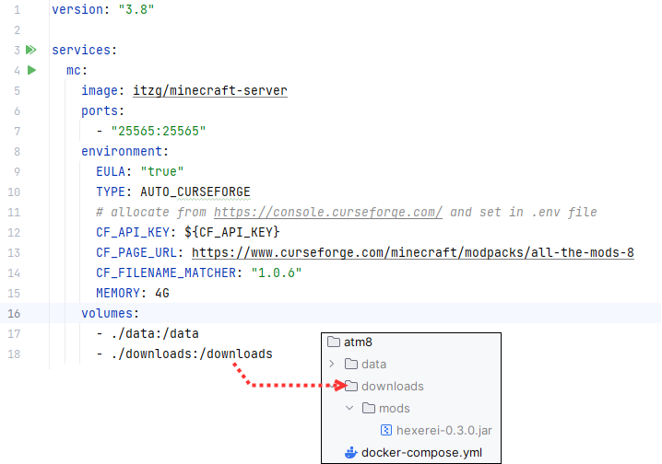Open the itzg/minecraft-server image link
Image resolution: width=662 pixels, height=464 pixels.
(x=210, y=91)
